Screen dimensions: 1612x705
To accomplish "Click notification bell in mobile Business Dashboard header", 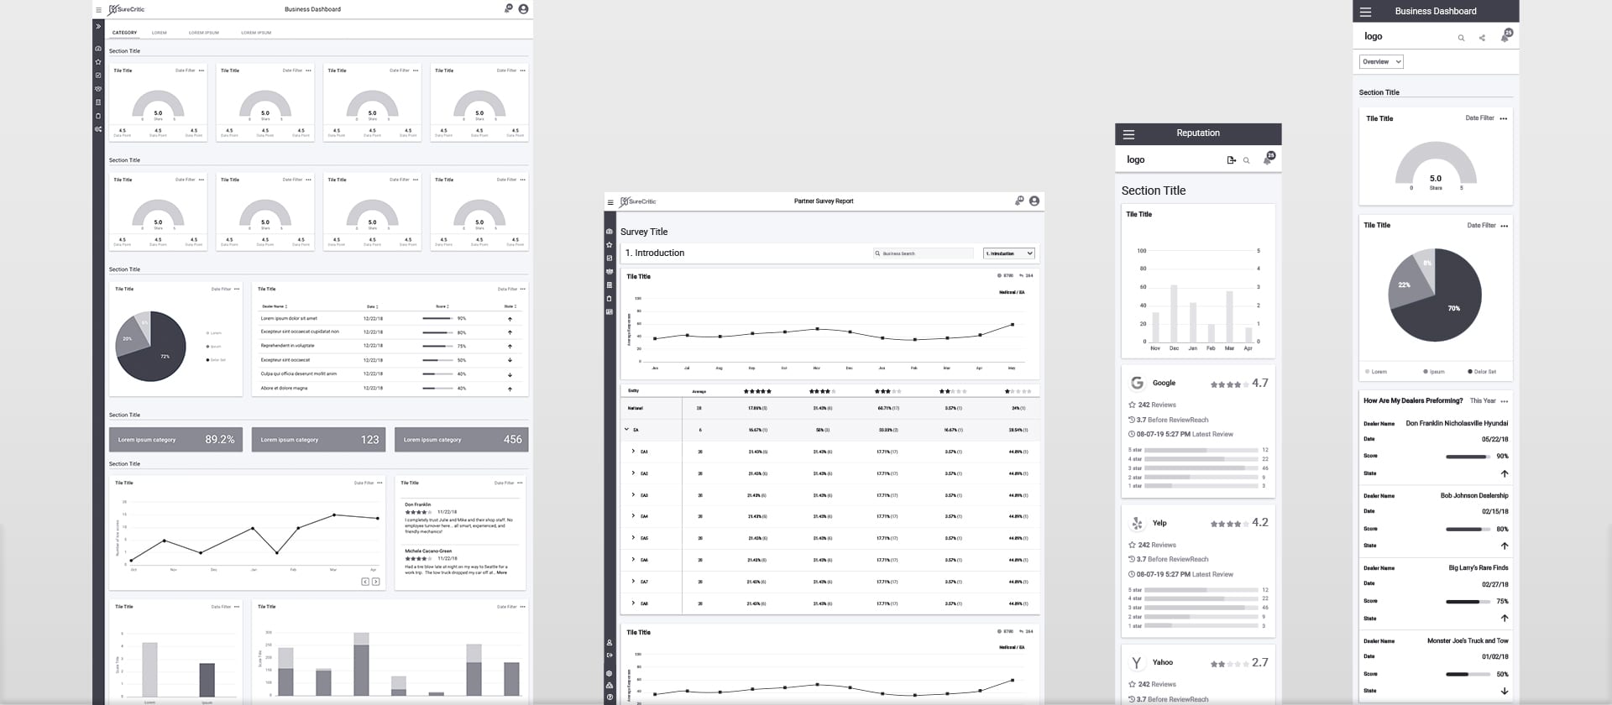I will click(1506, 35).
